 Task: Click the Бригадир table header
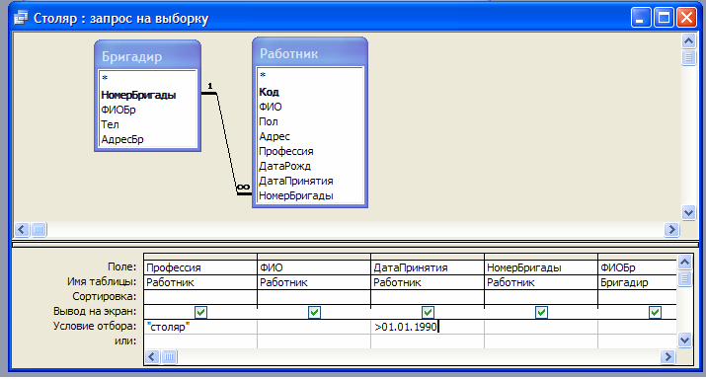point(148,56)
